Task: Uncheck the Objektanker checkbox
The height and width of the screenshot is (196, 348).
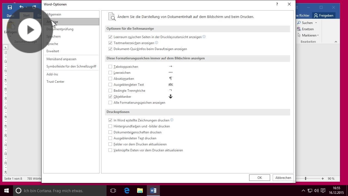Action: click(x=110, y=97)
